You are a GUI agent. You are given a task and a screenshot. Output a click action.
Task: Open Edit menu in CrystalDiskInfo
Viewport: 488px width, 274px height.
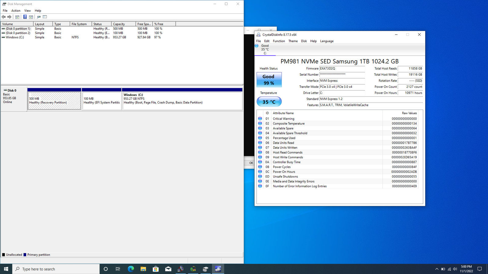pyautogui.click(x=267, y=41)
